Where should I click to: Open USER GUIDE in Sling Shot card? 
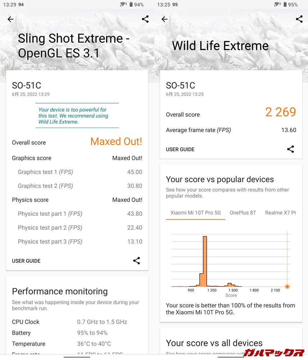[x=26, y=261]
